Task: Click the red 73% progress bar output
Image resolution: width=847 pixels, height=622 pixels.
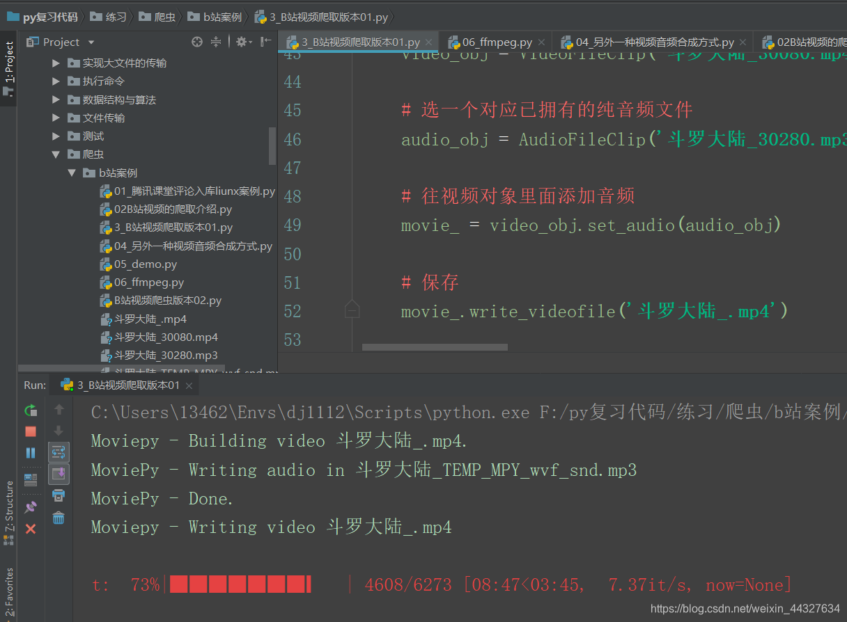Action: [x=442, y=584]
